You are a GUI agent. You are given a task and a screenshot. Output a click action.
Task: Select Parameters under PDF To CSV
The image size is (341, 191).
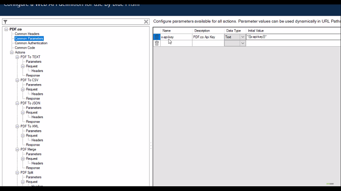(34, 85)
